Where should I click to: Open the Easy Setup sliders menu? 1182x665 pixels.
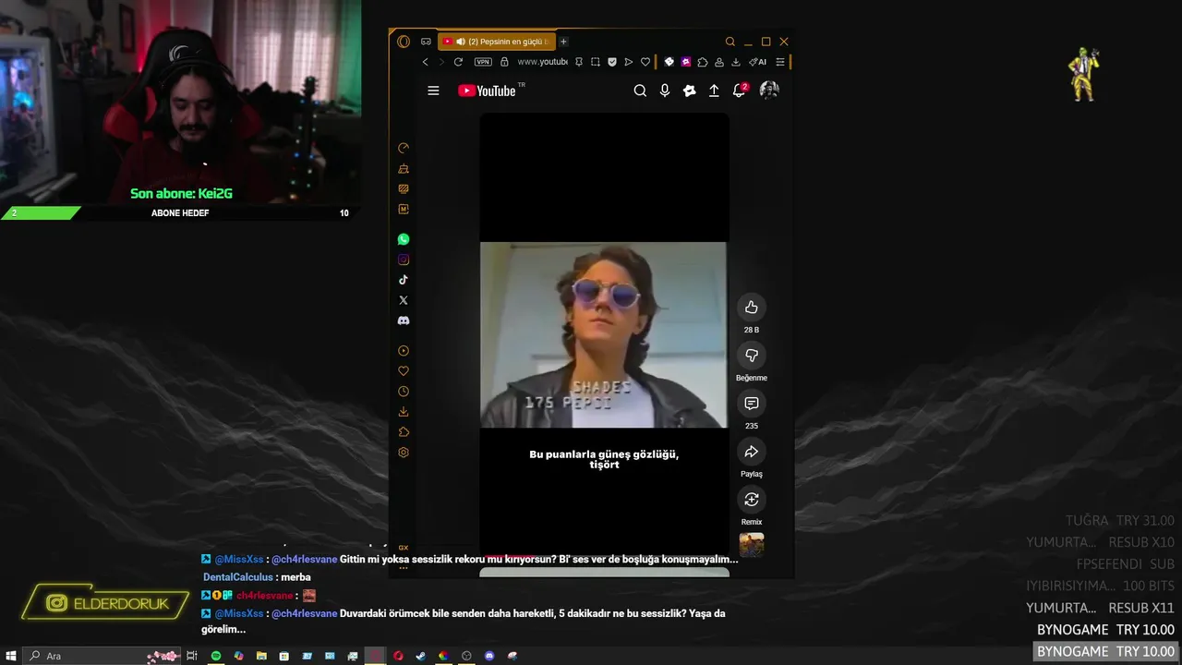780,62
